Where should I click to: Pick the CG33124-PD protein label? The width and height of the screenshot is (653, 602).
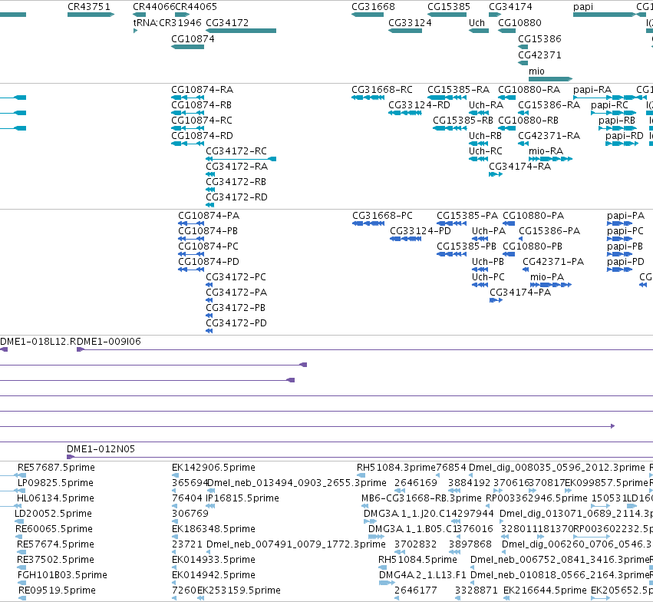[x=420, y=231]
